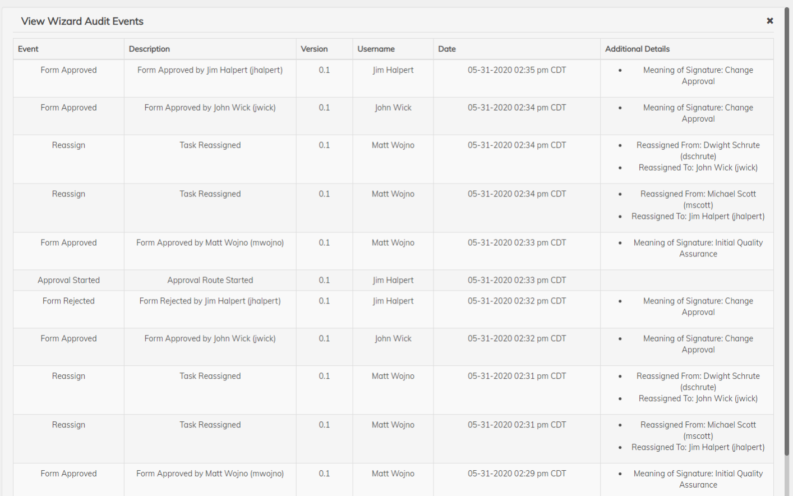Click 'Form Approved by Jim Halpert' description
The width and height of the screenshot is (793, 496).
pos(210,70)
